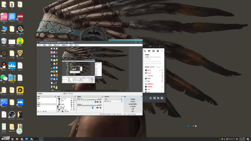Open the Tencent QQ penguin desktop shortcut

point(4,65)
